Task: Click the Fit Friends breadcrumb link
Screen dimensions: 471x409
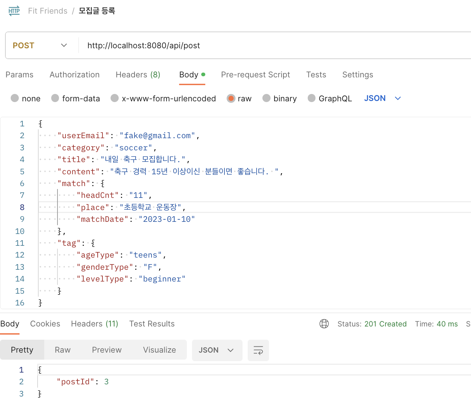Action: point(48,11)
